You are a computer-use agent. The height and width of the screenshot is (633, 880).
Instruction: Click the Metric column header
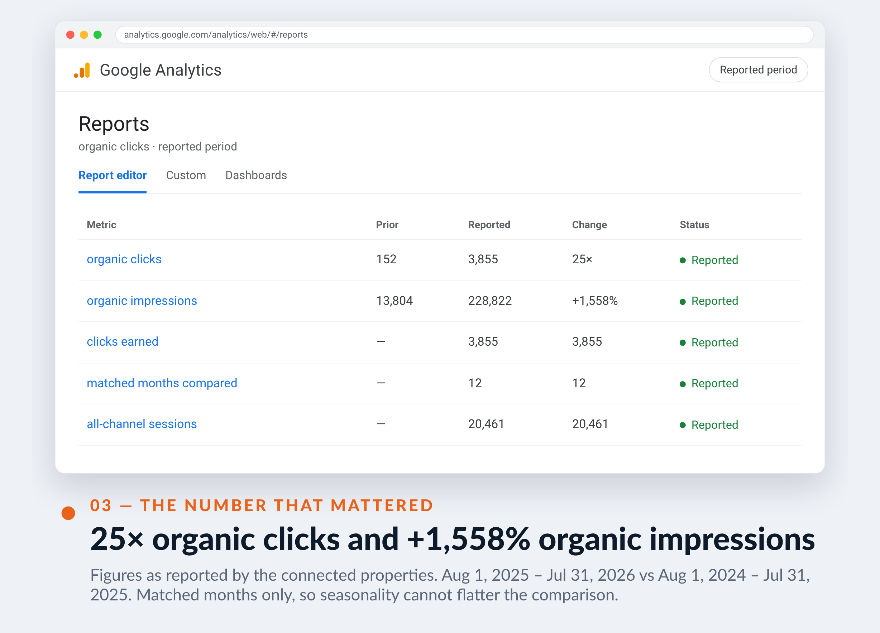pos(101,225)
